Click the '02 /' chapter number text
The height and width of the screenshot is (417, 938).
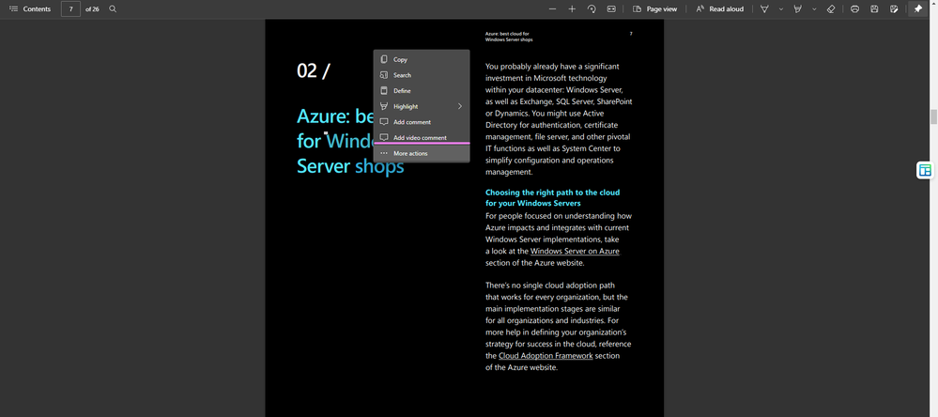pyautogui.click(x=313, y=70)
